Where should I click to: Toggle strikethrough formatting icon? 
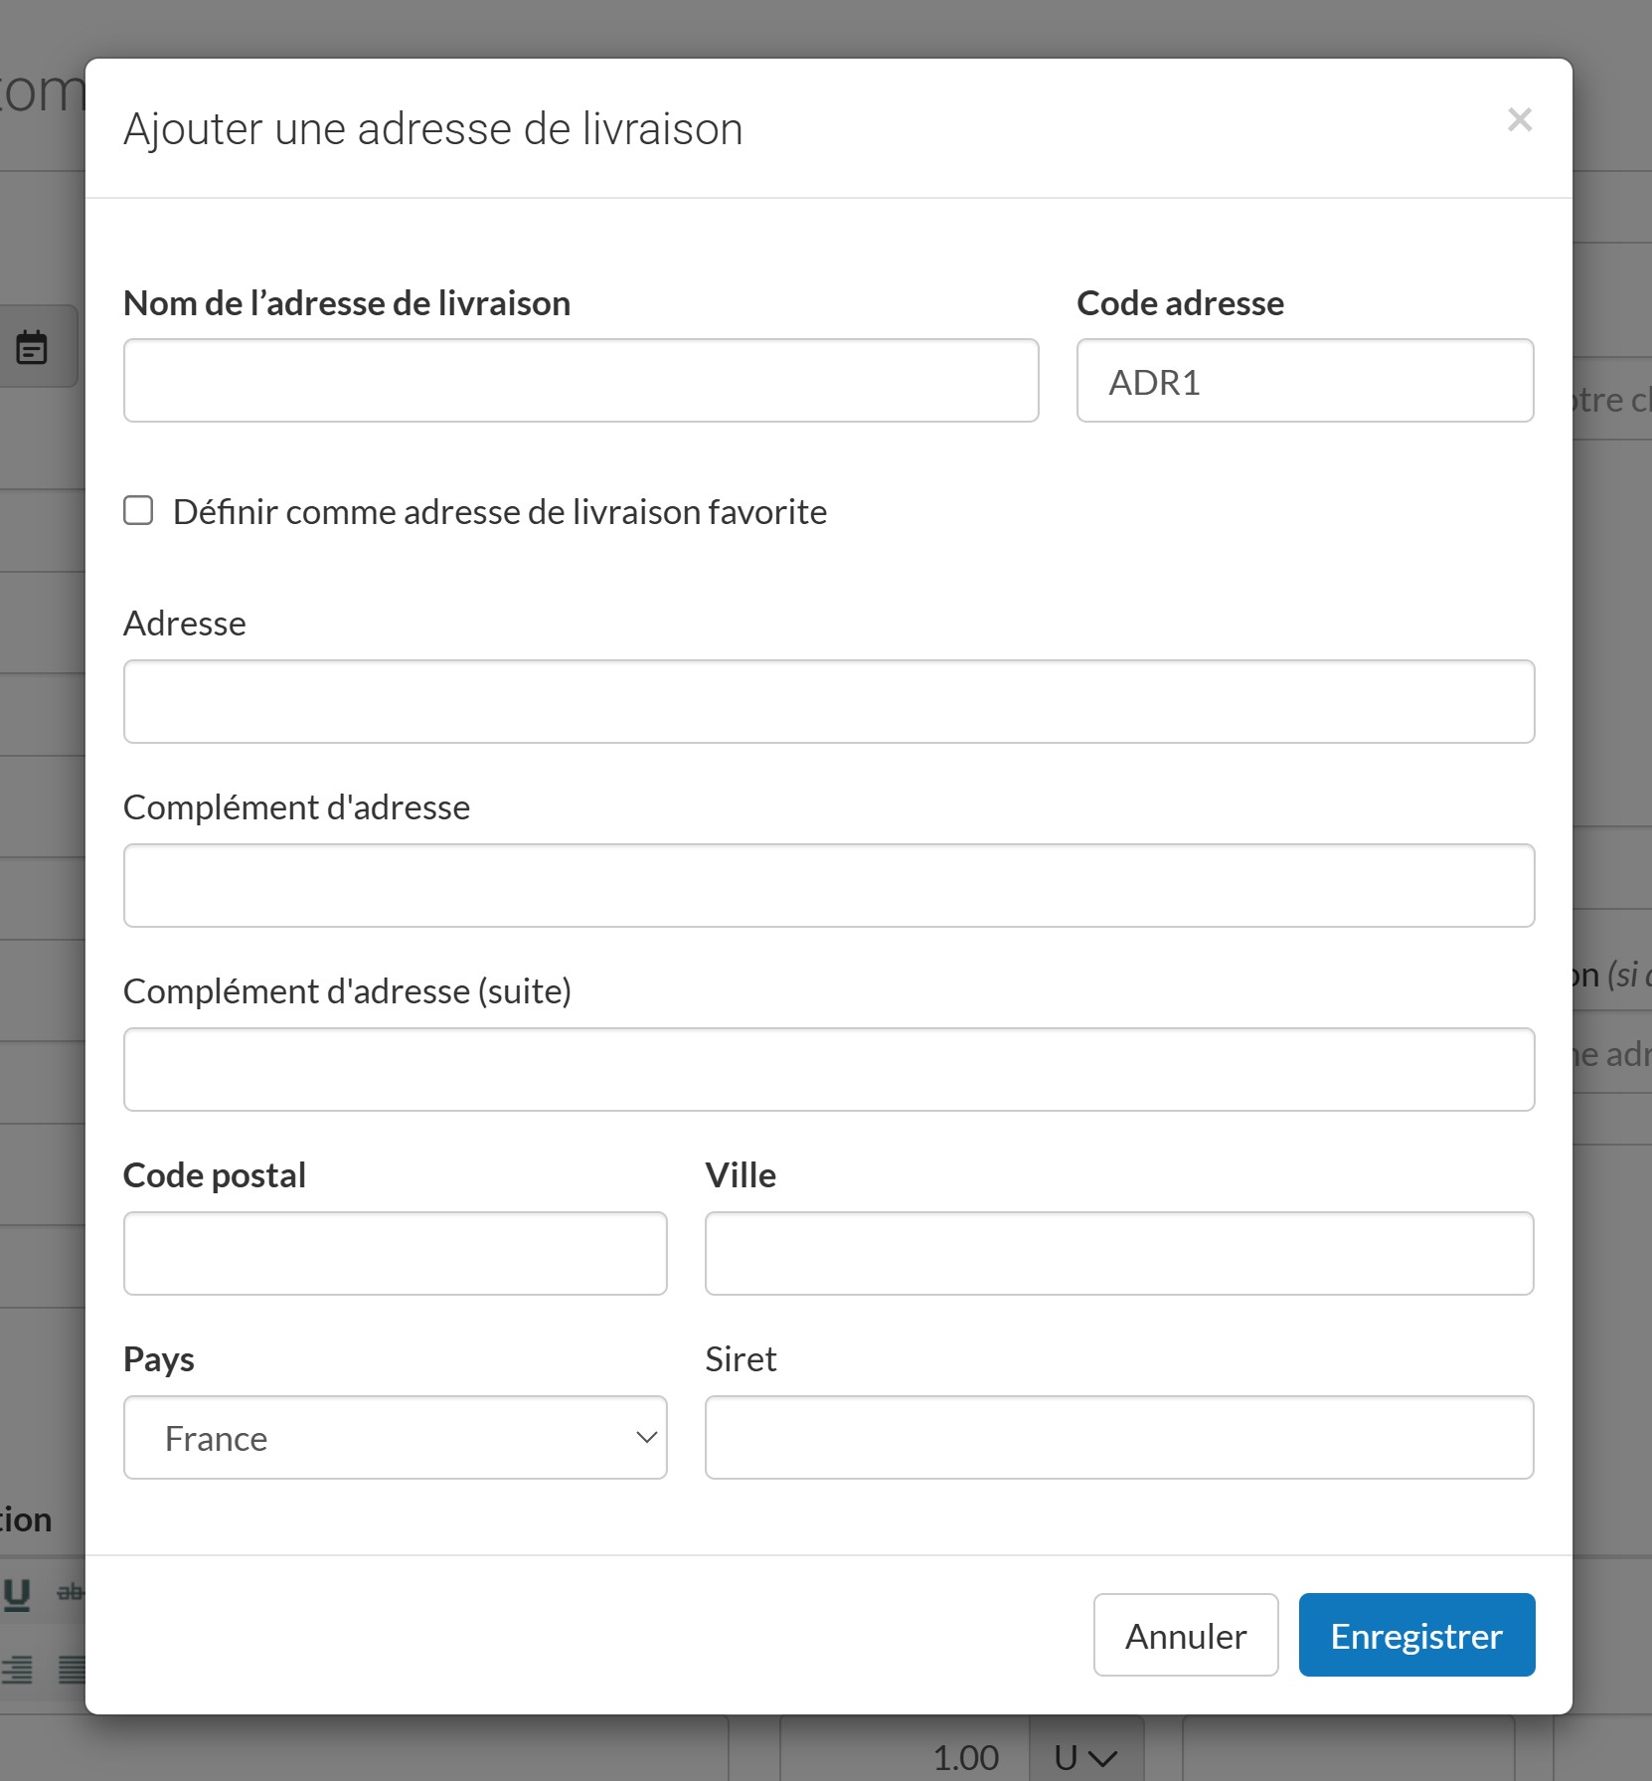coord(70,1593)
